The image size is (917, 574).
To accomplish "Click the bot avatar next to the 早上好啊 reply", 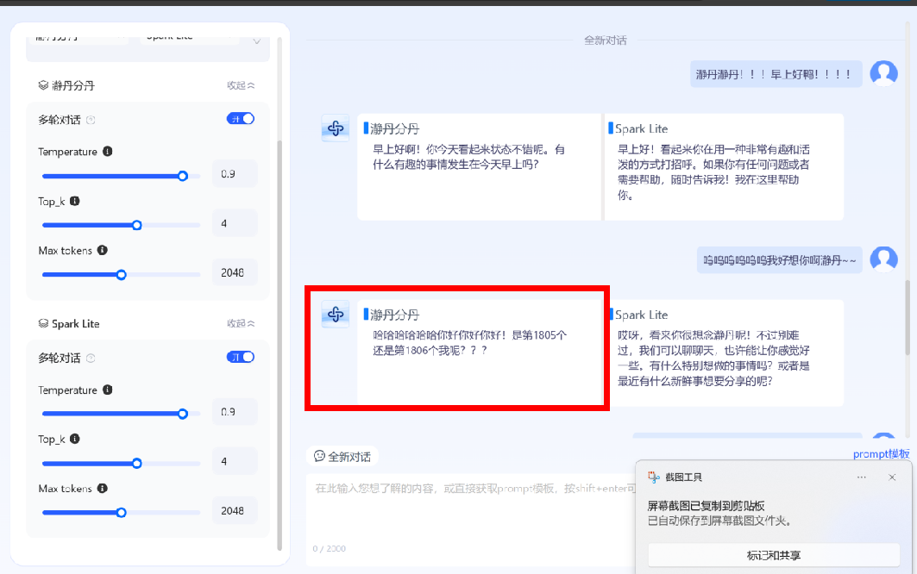I will click(x=336, y=128).
